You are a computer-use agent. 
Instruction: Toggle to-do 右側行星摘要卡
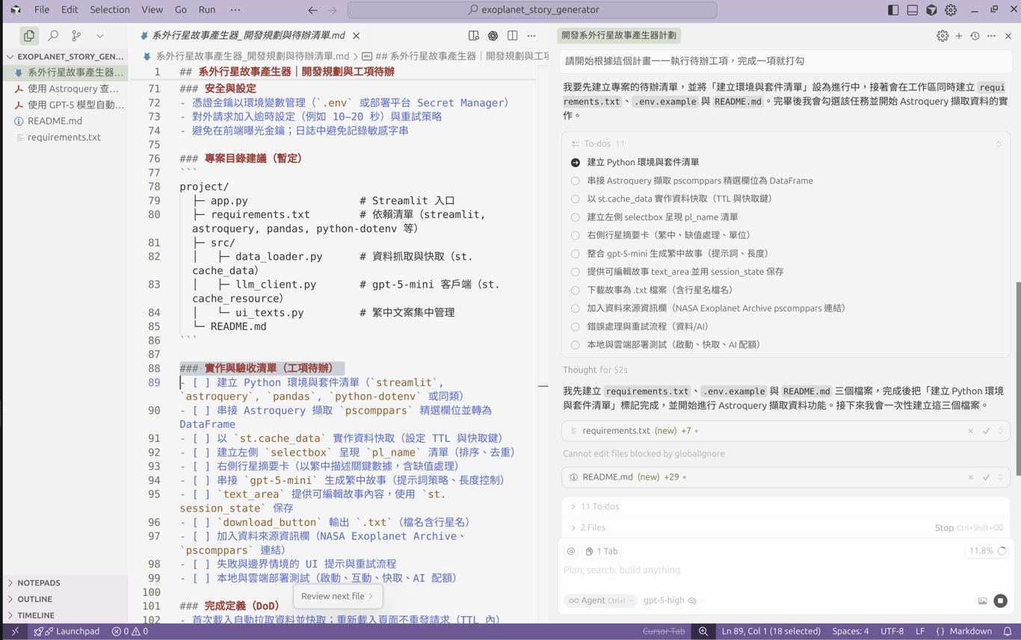click(x=575, y=235)
